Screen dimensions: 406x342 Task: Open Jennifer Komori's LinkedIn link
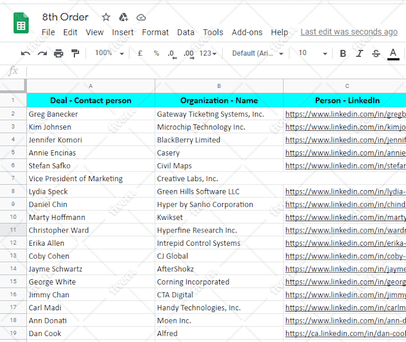[x=346, y=140]
